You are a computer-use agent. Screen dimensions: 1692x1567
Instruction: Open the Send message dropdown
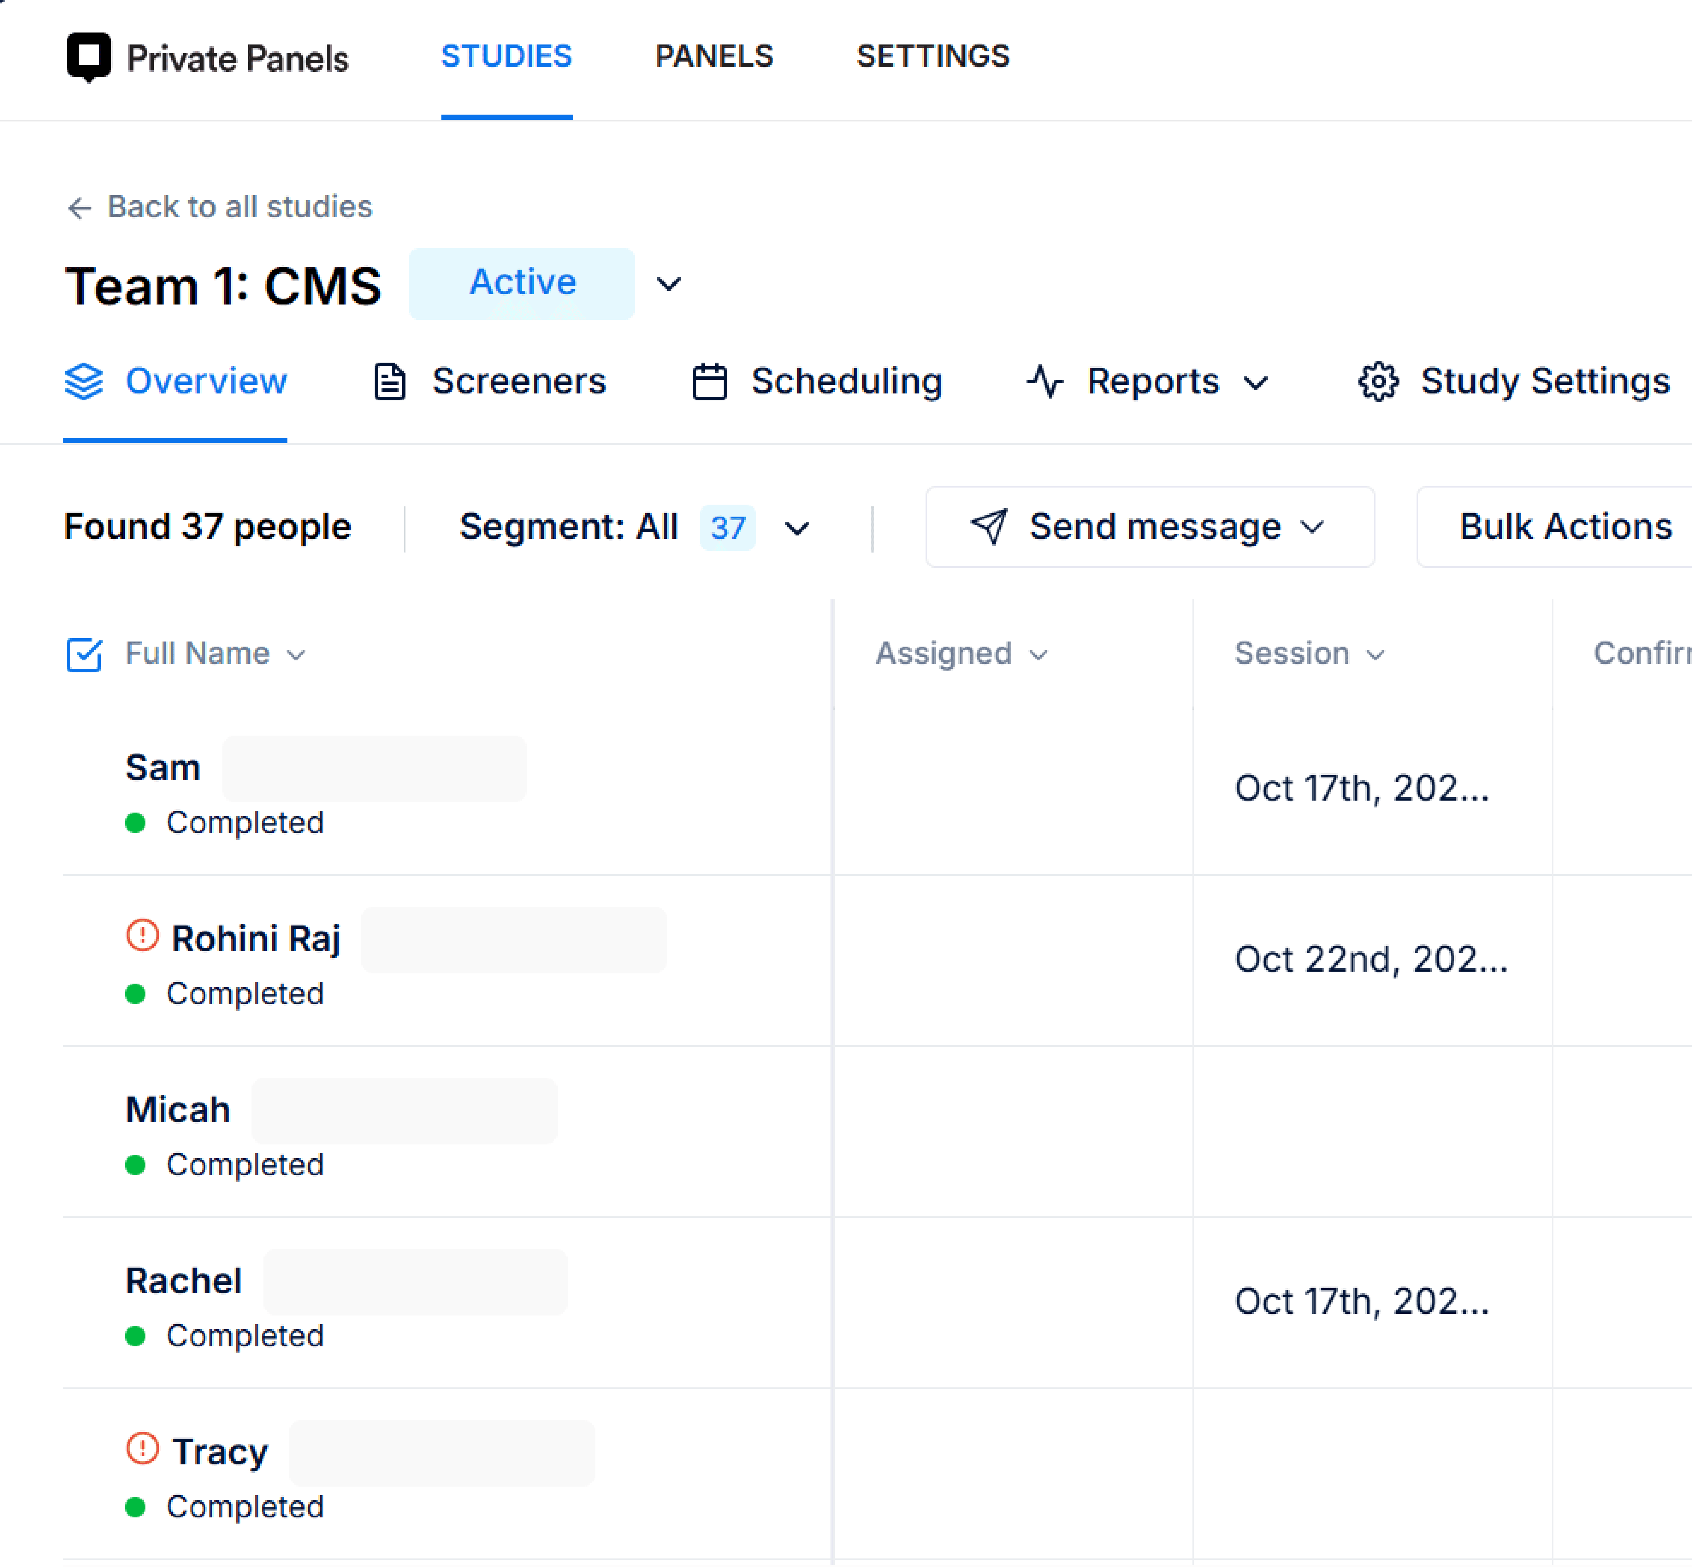pos(1149,527)
